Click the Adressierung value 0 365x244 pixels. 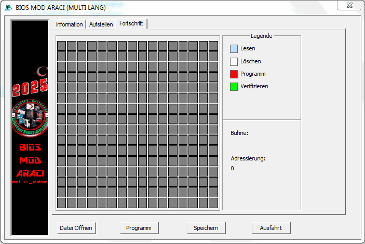pos(233,168)
